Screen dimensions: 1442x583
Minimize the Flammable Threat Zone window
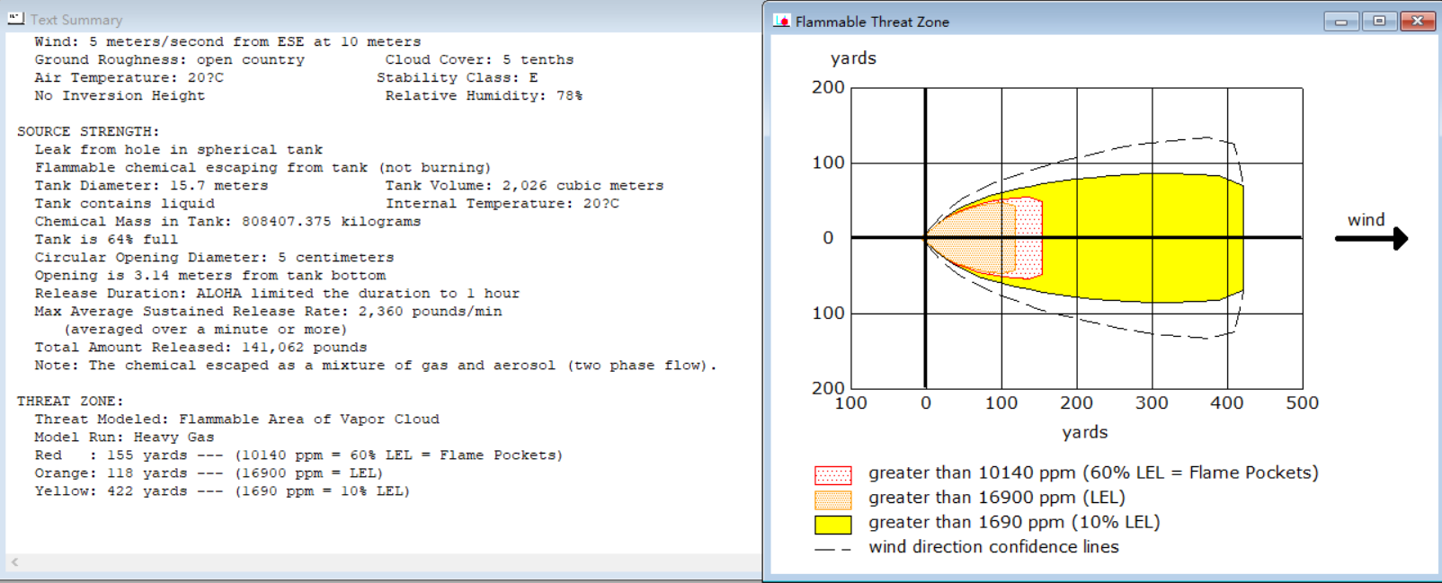1340,21
